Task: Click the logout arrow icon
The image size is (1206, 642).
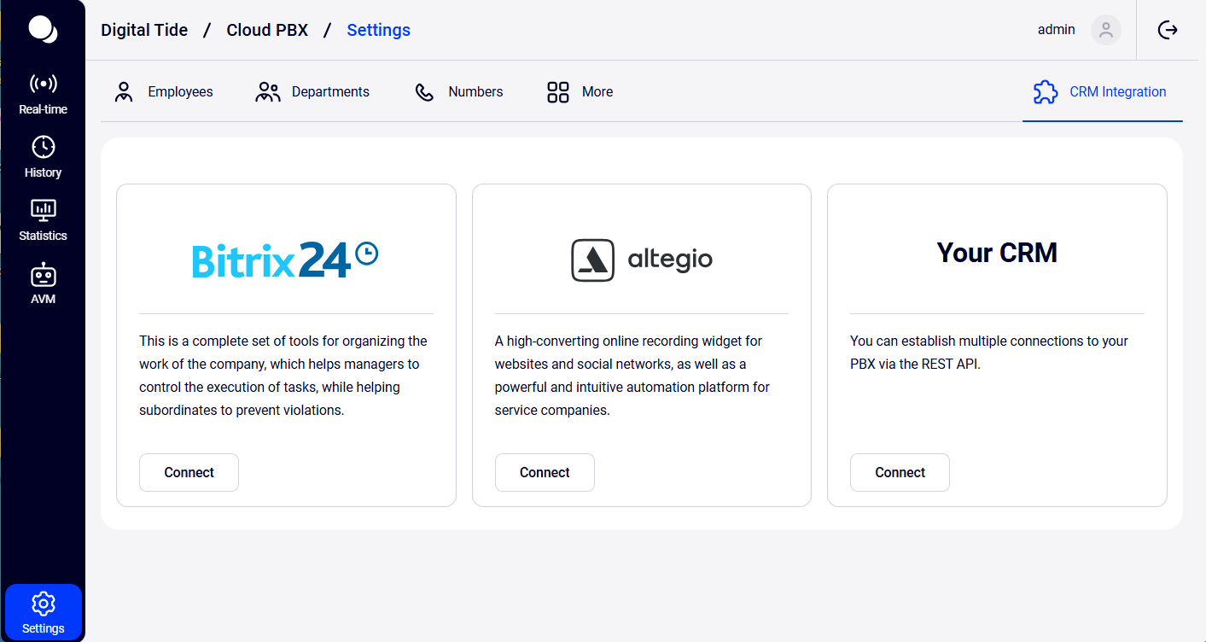Action: pyautogui.click(x=1168, y=30)
